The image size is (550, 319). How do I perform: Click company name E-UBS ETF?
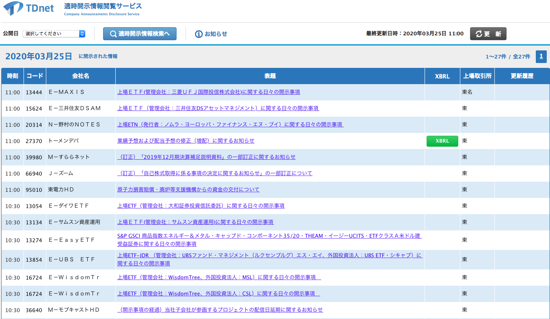pyautogui.click(x=71, y=260)
